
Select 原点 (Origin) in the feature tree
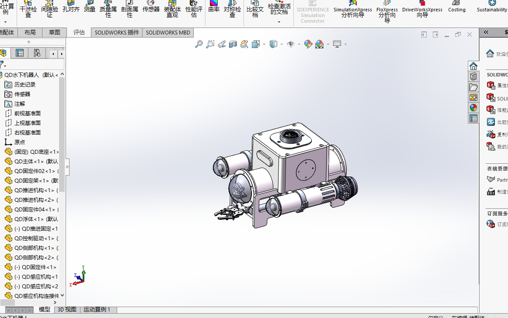tap(15, 142)
